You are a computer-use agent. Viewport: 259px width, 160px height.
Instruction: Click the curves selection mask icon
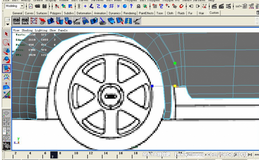coord(98,6)
